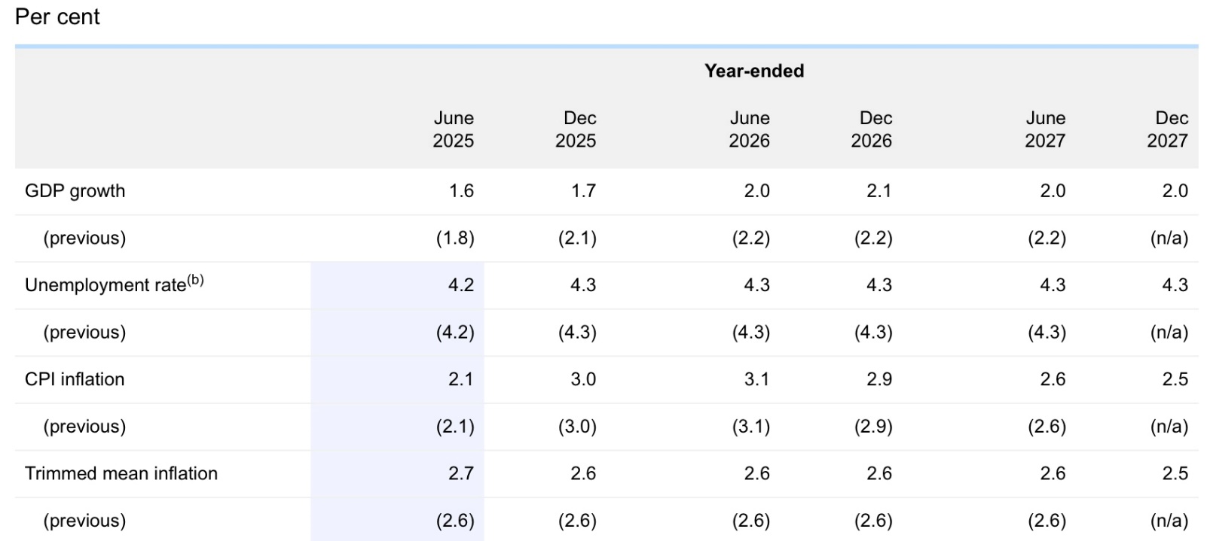This screenshot has height=541, width=1210.
Task: Click the Dec 2025 column header
Action: point(576,129)
